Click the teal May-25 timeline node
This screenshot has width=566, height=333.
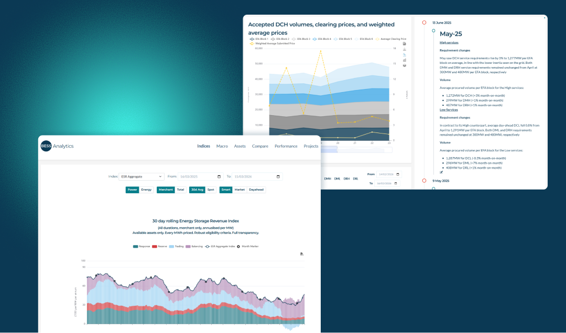(433, 31)
